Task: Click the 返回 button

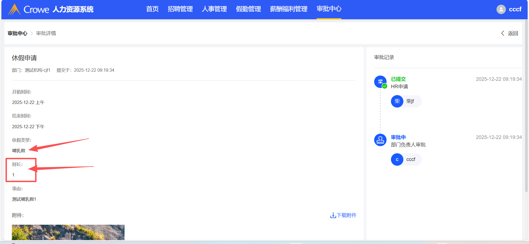Action: (513, 33)
